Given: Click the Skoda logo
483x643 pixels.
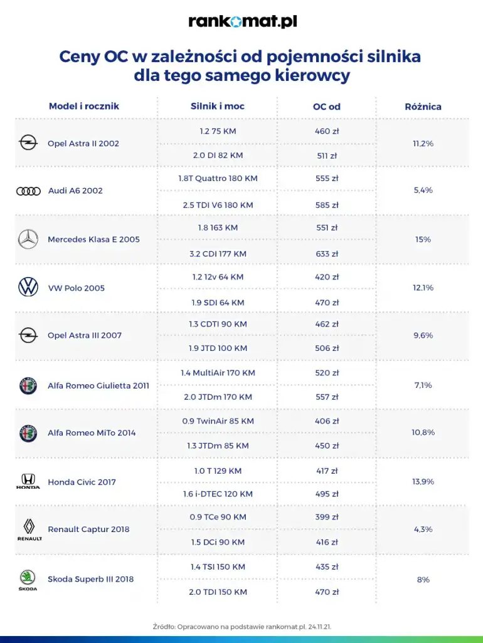Looking at the screenshot, I should coord(28,580).
